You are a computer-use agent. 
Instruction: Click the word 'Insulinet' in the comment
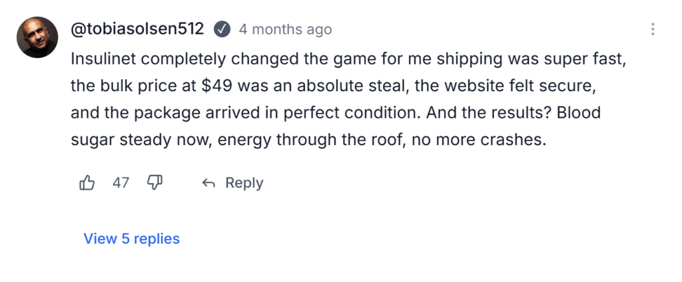coord(104,58)
